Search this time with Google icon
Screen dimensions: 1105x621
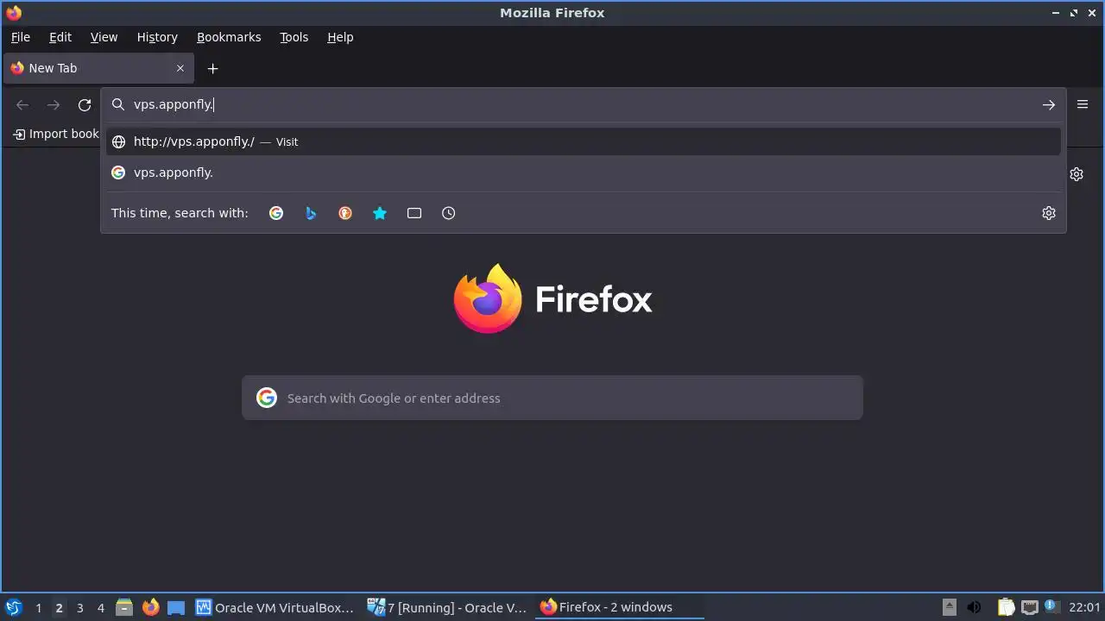pyautogui.click(x=276, y=213)
